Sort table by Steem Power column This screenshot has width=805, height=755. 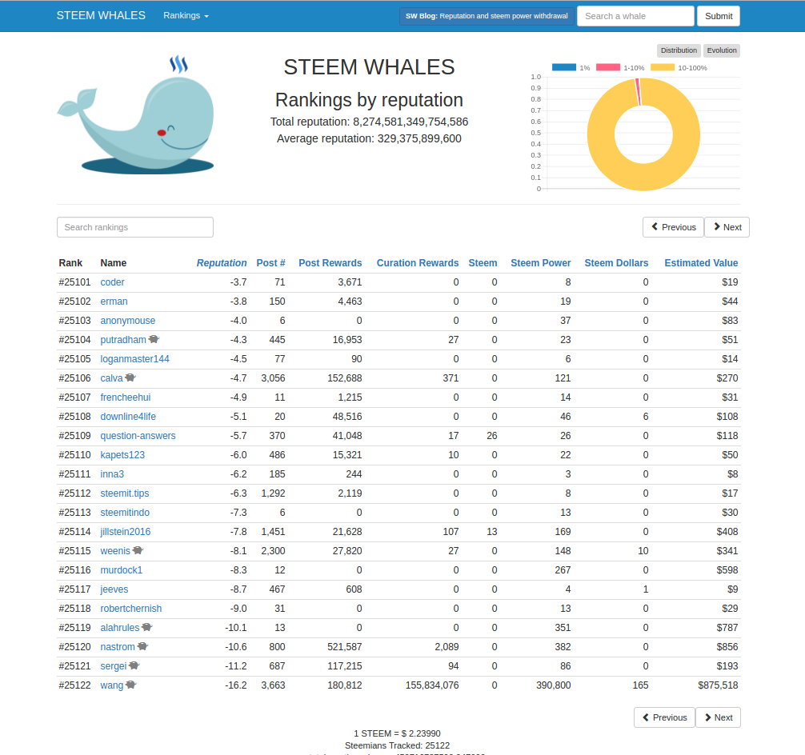(541, 263)
